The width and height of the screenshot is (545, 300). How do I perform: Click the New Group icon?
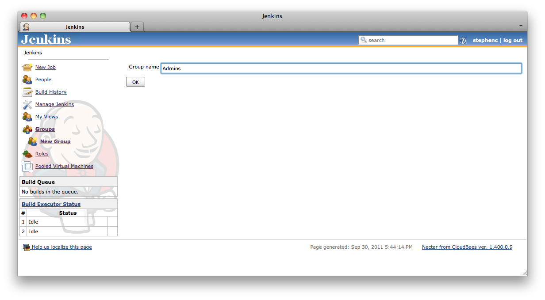click(32, 141)
